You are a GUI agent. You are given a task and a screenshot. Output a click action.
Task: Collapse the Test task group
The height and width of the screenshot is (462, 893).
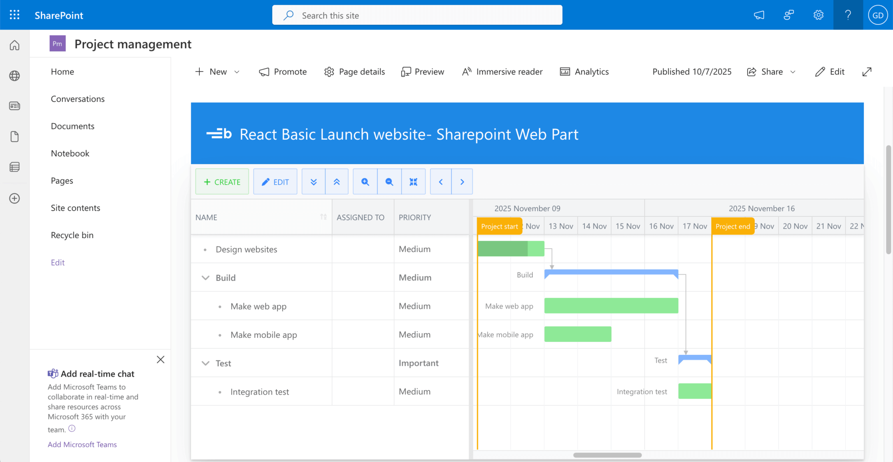point(205,363)
